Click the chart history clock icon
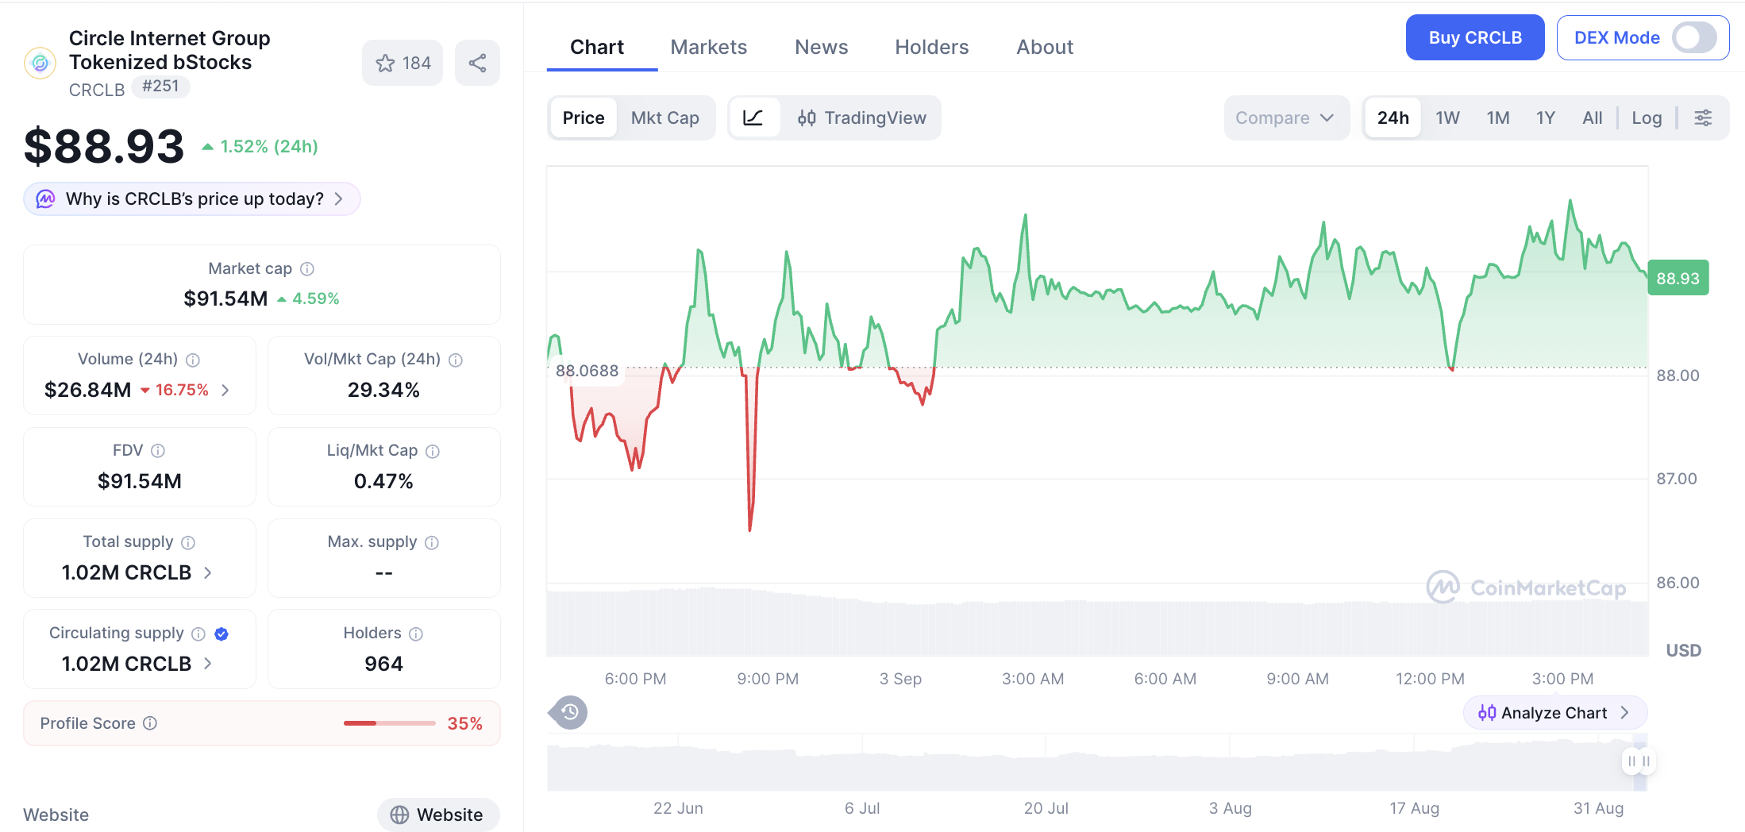1745x832 pixels. (x=569, y=712)
